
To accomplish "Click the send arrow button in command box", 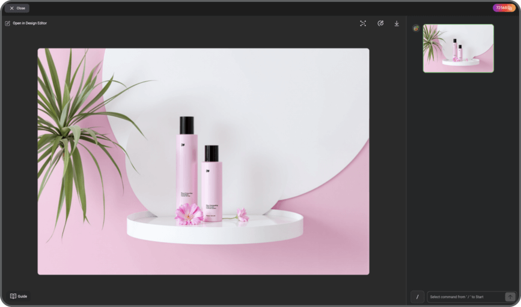I will tap(510, 297).
